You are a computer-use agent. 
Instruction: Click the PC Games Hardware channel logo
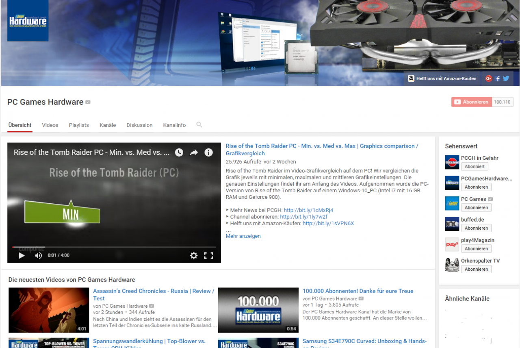click(28, 21)
